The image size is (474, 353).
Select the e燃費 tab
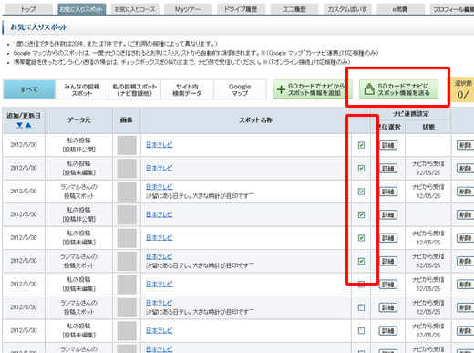400,9
